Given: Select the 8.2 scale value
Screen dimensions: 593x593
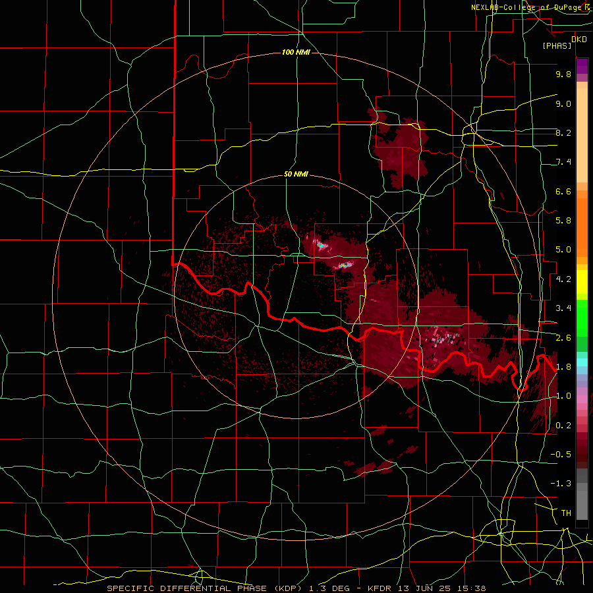Looking at the screenshot, I should tap(563, 132).
